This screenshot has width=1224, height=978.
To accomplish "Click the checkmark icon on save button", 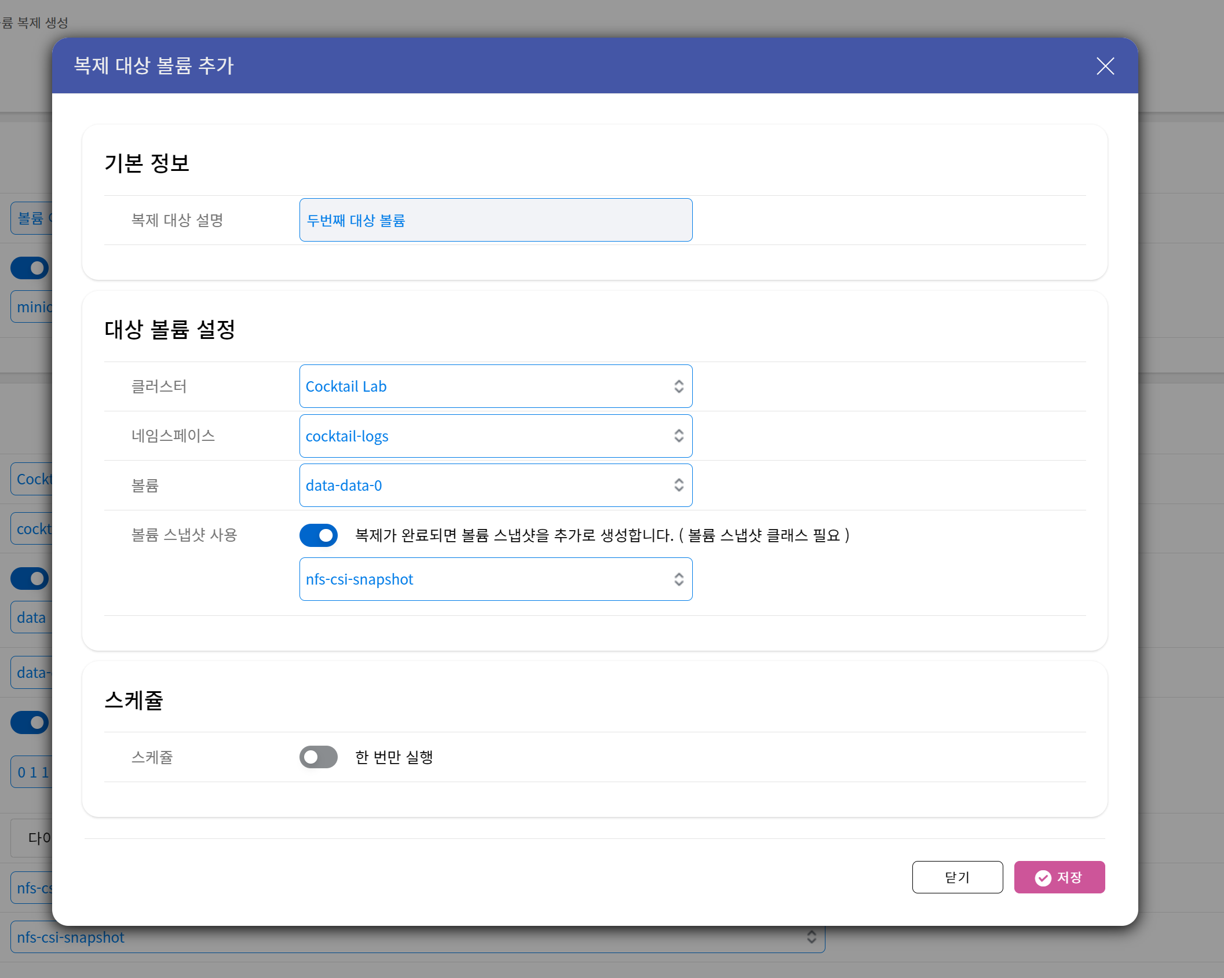I will point(1043,878).
